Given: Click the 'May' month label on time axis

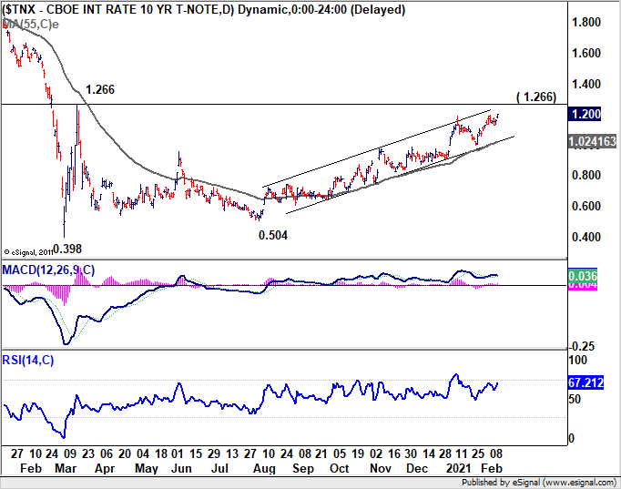Looking at the screenshot, I should click(146, 468).
